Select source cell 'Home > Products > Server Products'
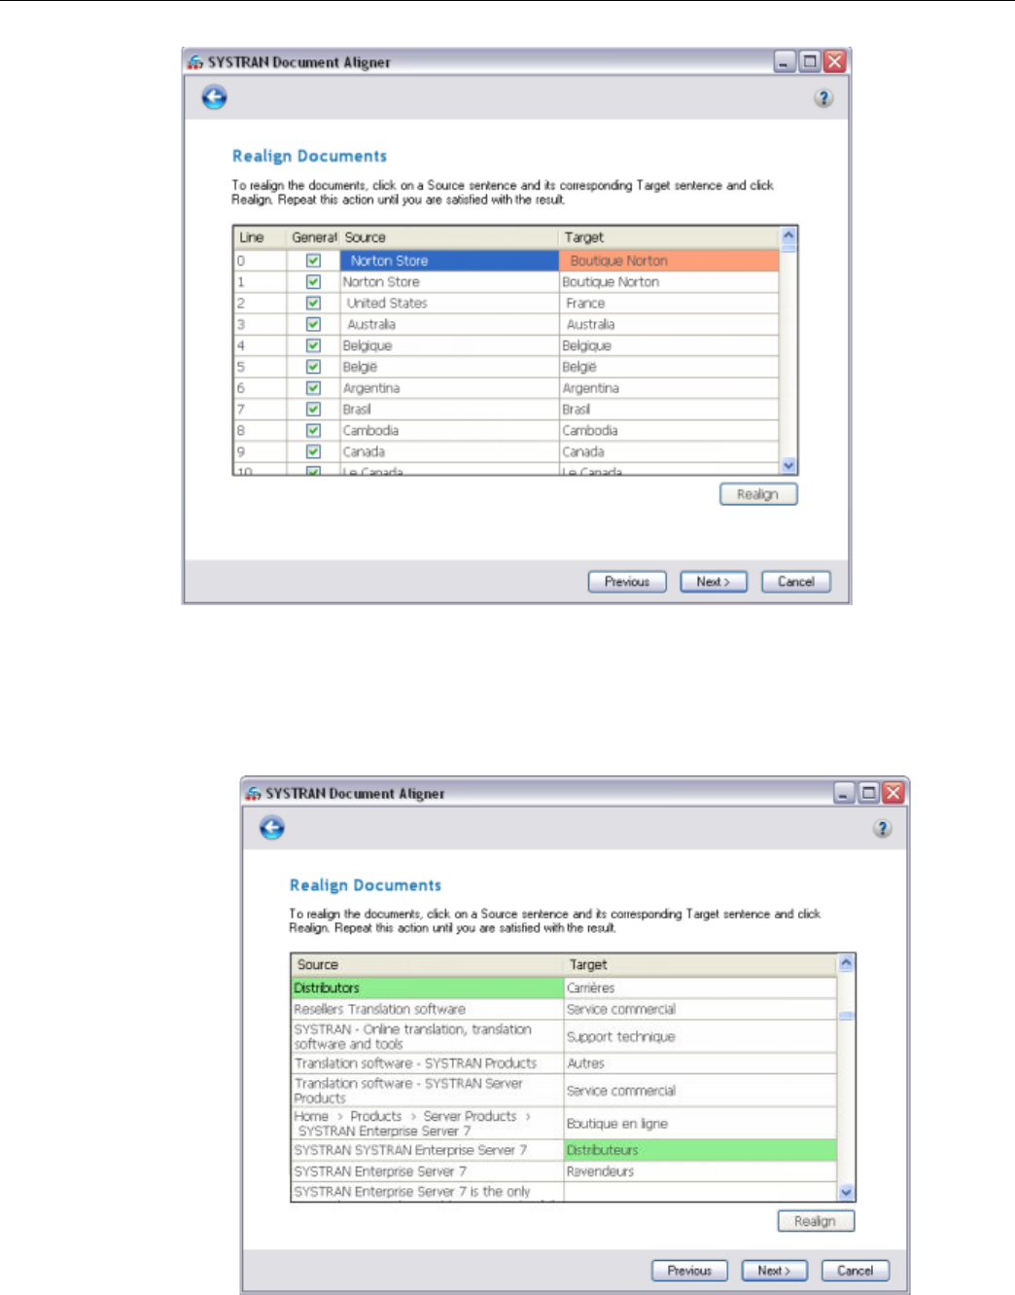The height and width of the screenshot is (1295, 1015). [x=428, y=1124]
